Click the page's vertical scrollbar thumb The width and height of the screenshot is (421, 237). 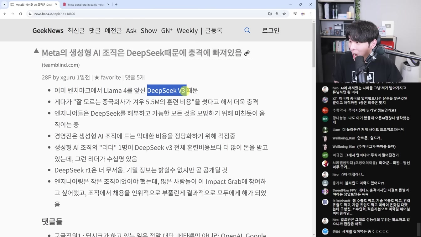coord(314,45)
